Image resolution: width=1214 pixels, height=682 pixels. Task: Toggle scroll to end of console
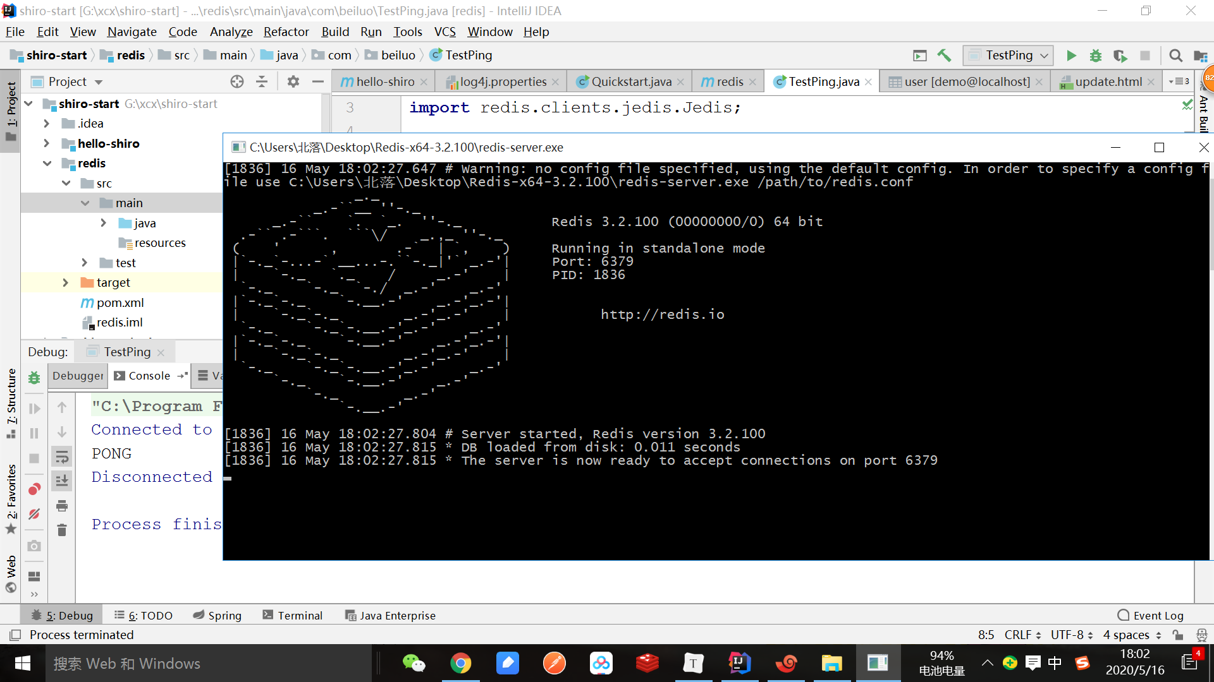62,481
